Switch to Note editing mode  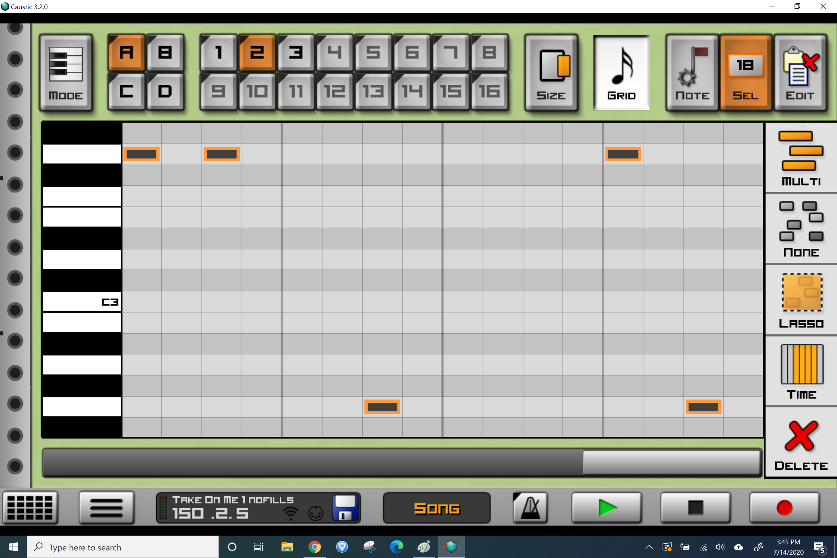692,73
